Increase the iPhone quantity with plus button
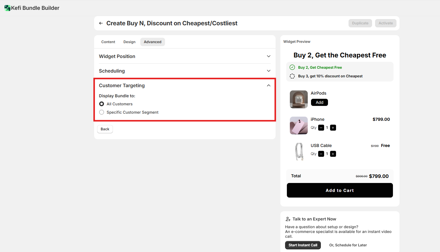The width and height of the screenshot is (440, 252). (333, 128)
